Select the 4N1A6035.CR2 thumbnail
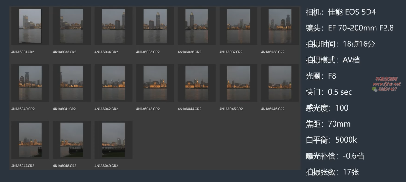406x182 pixels. tap(155, 26)
